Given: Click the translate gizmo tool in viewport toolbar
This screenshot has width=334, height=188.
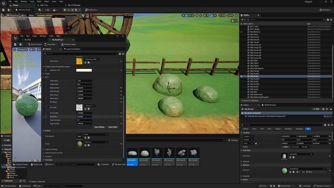Looking at the screenshot, I should tap(187, 15).
